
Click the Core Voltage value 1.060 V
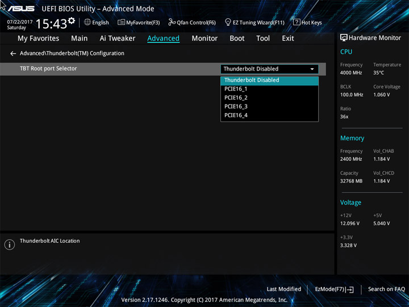tap(381, 95)
